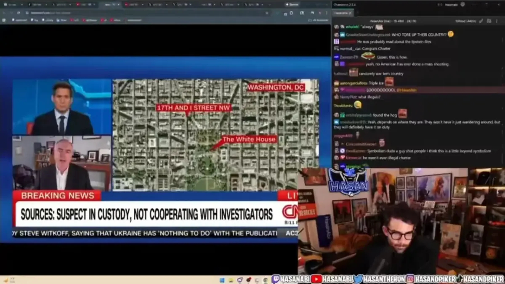
Task: Click the suspect in custody headline
Action: [x=146, y=214]
